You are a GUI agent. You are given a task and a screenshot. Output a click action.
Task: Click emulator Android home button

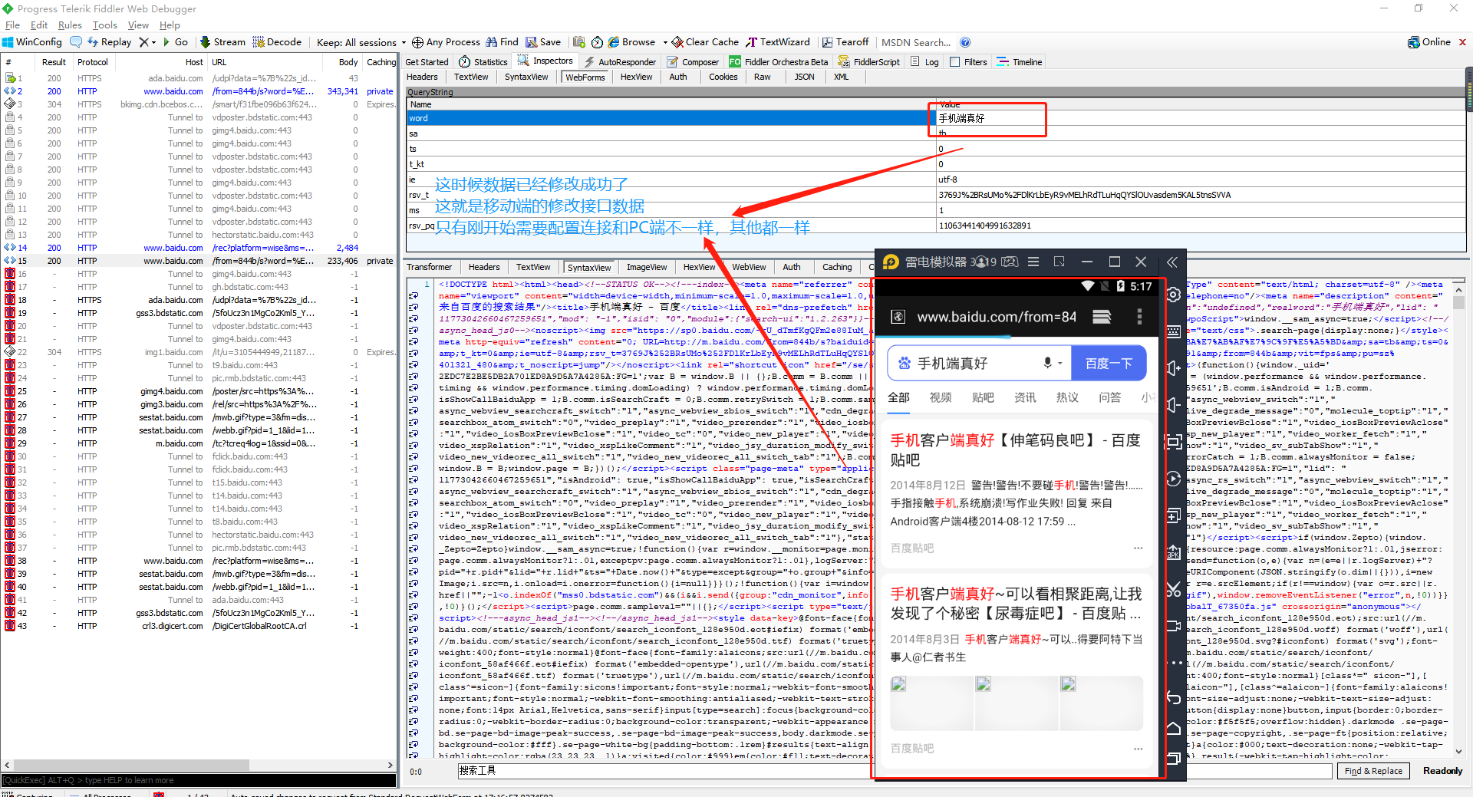tap(1173, 728)
